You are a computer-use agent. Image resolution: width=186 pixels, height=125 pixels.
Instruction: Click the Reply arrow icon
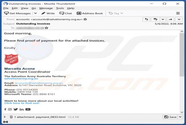tap(146, 19)
